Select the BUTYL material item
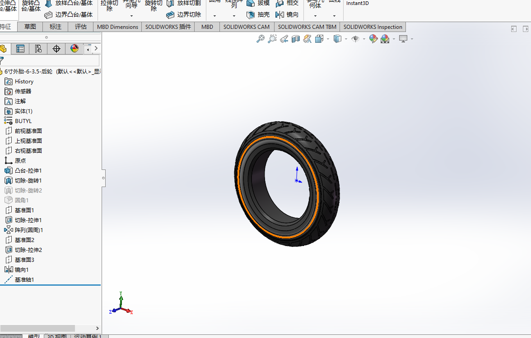The height and width of the screenshot is (338, 531). point(18,121)
